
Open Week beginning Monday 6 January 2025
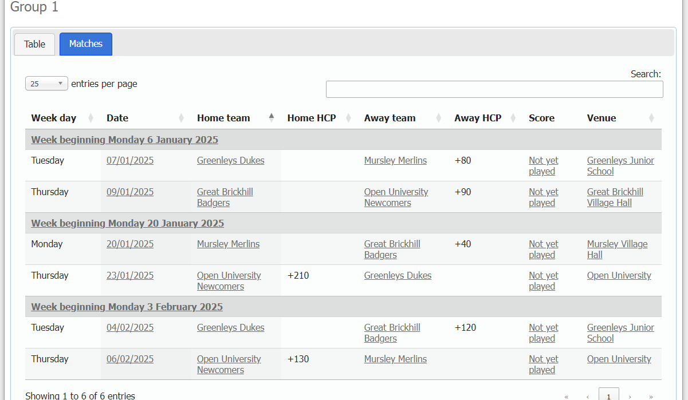(x=124, y=140)
